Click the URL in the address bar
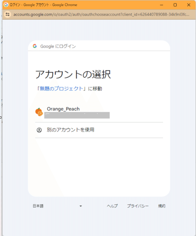Screen dimensions: 196x236 pos(101,14)
